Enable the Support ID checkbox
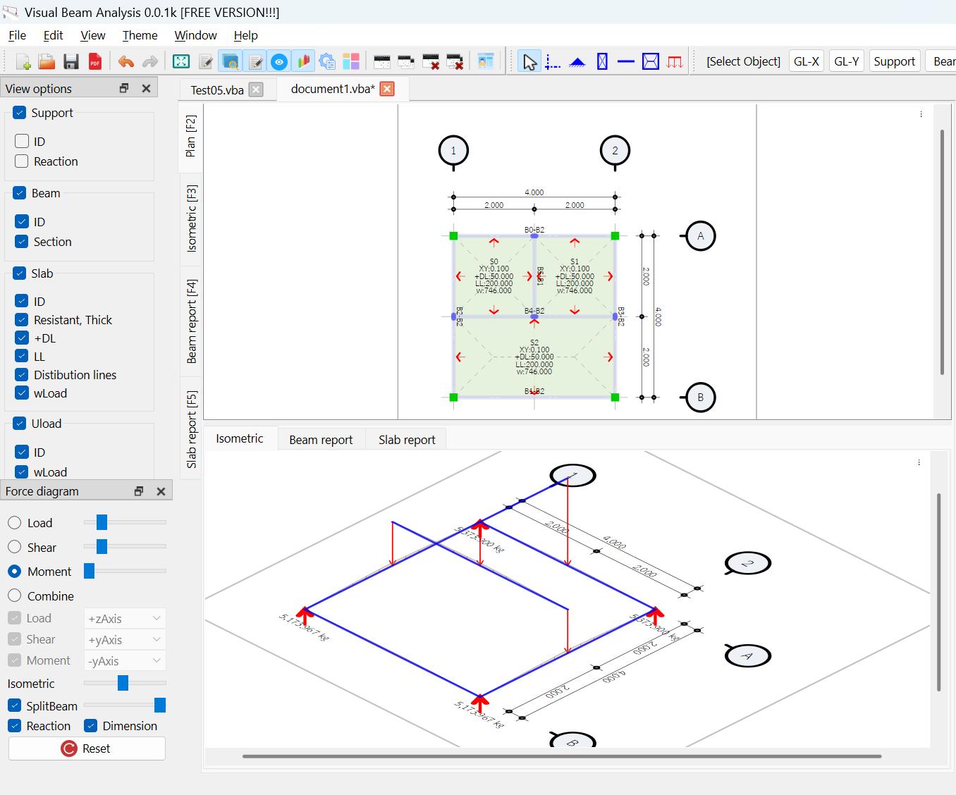 (x=22, y=141)
